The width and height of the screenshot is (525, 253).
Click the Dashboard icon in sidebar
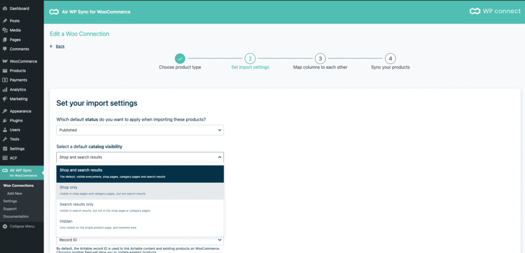tap(5, 9)
